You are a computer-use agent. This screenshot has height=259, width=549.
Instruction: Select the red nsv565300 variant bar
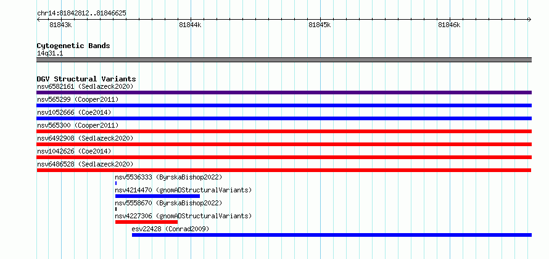284,131
